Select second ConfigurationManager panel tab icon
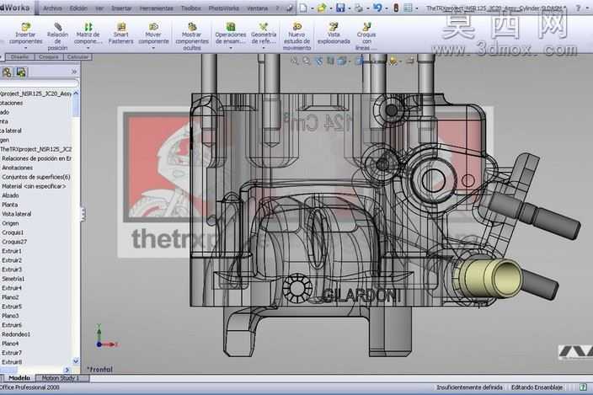Viewport: 593px width, 395px height. (x=21, y=72)
